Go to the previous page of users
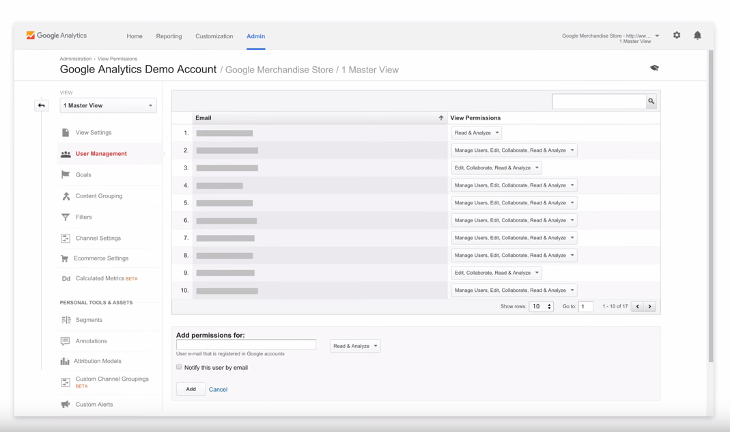Viewport: 730px width, 432px height. 637,306
